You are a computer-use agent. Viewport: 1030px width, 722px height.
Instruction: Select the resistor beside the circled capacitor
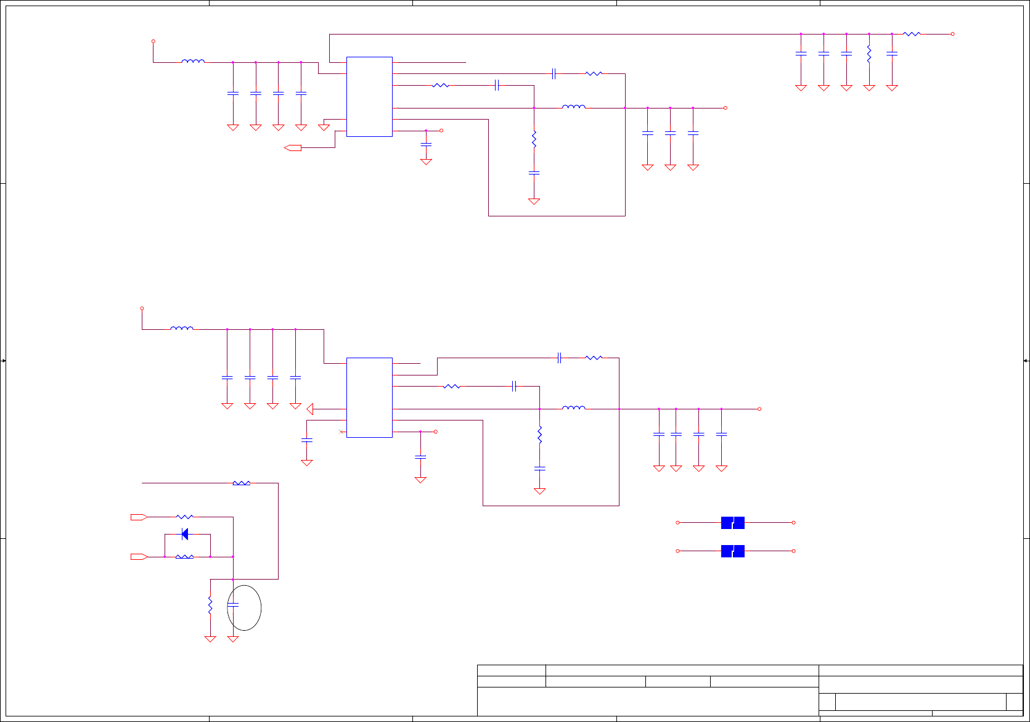[210, 605]
